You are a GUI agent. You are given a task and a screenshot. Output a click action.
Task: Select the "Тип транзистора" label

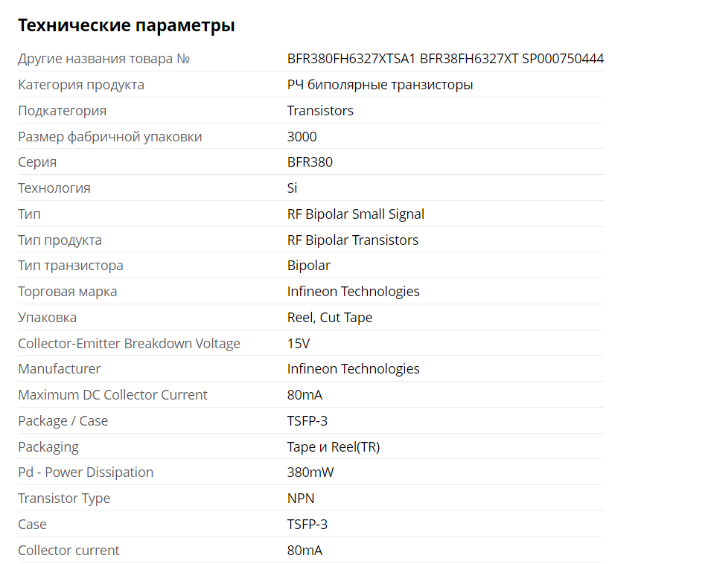tap(71, 266)
